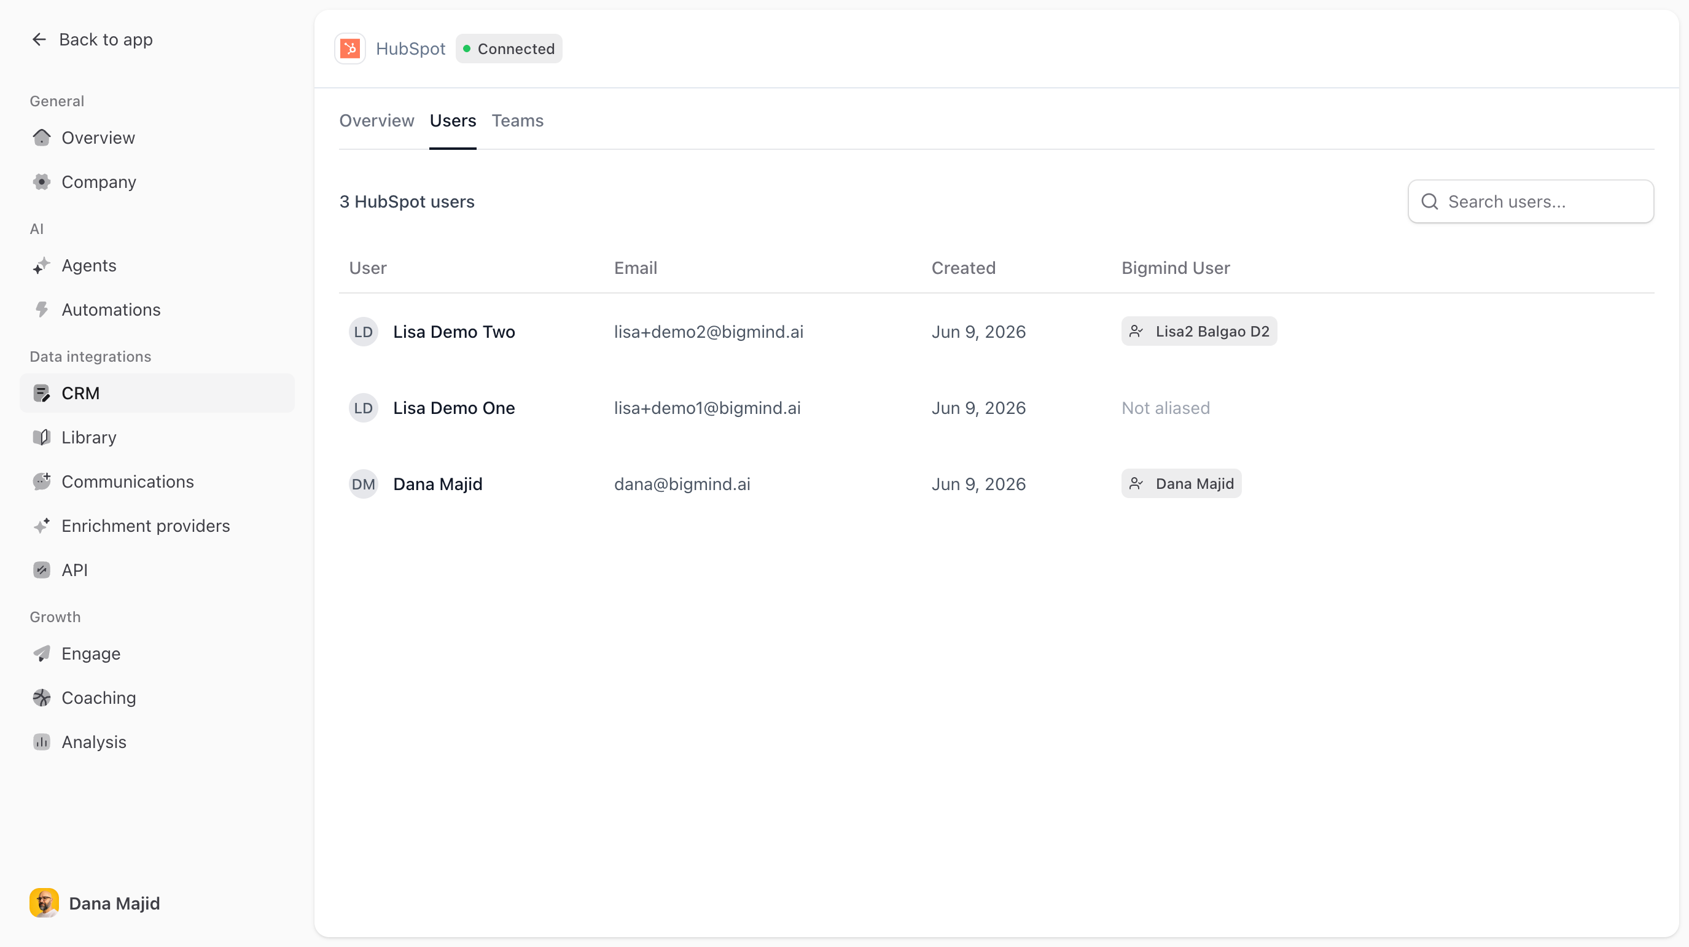Focus the Search users field
The image size is (1689, 947).
(1531, 202)
